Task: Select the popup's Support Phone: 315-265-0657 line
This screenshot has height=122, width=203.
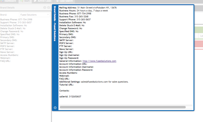Action: click(x=75, y=20)
